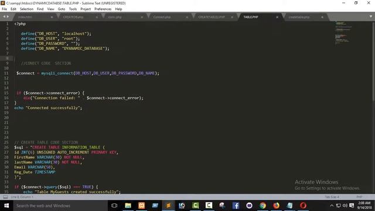Toggle side bar icon in status bar

(x=5, y=197)
